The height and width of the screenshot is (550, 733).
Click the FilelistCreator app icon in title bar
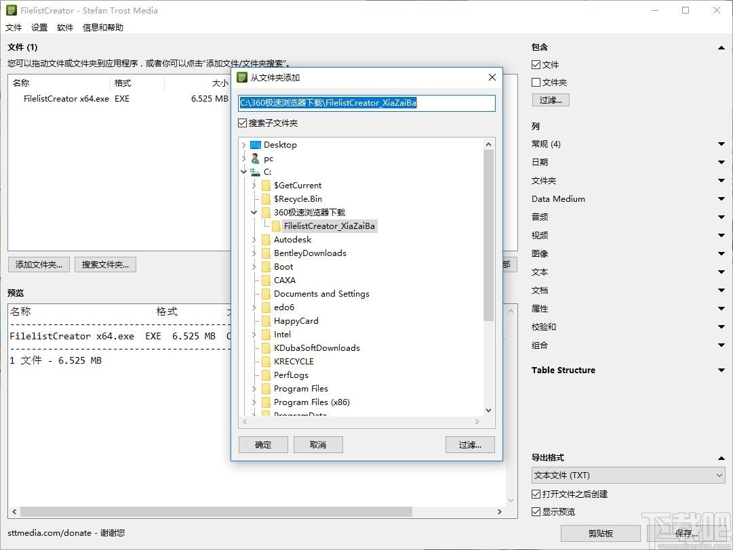coord(12,10)
